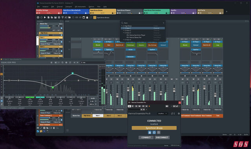Click the magnifier icon in the search popup
251x149 pixels.
coord(122,23)
